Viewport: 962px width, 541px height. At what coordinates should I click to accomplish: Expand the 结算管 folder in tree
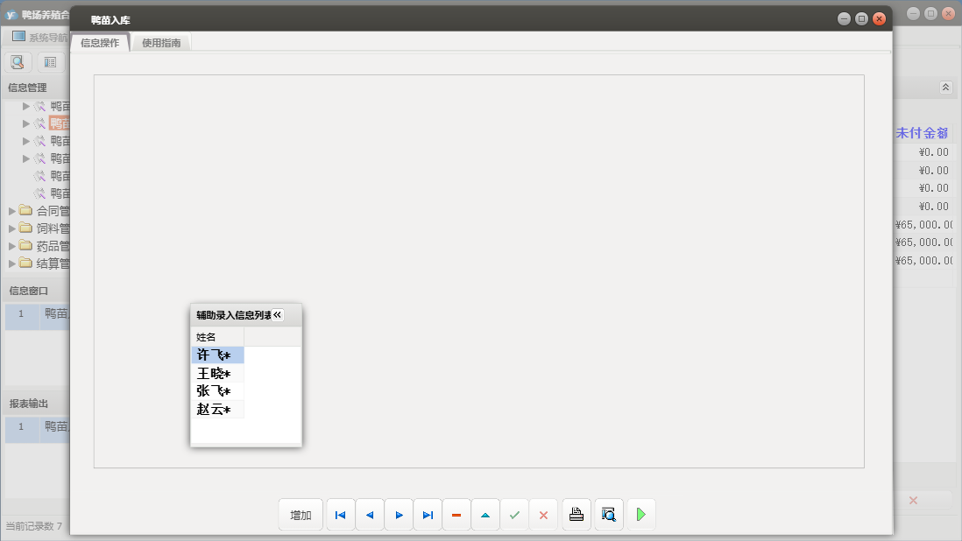(11, 263)
